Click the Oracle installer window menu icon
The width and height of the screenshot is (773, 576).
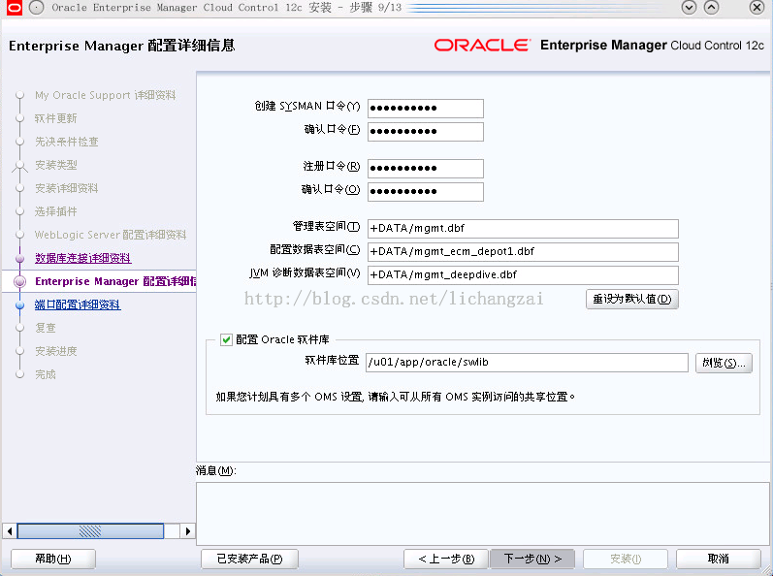pos(15,8)
